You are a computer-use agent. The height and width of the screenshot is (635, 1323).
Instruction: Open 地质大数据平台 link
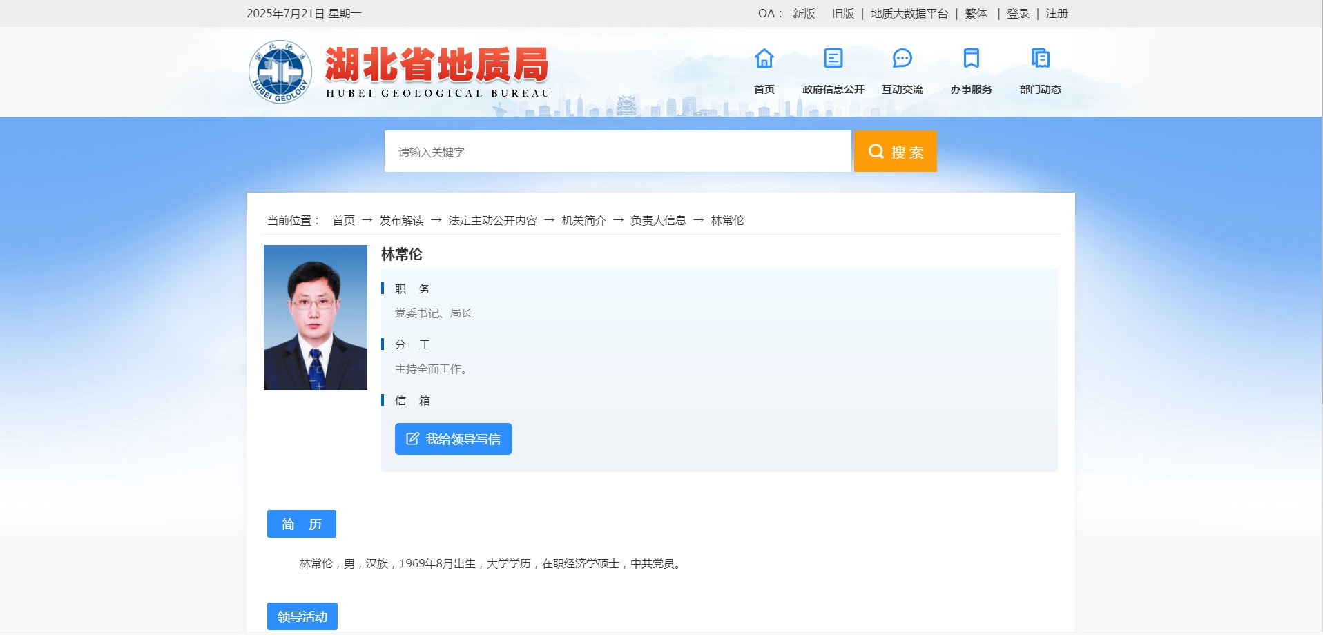[x=909, y=14]
